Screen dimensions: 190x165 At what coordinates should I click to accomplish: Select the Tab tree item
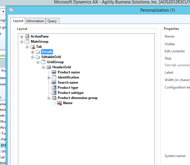[39, 47]
